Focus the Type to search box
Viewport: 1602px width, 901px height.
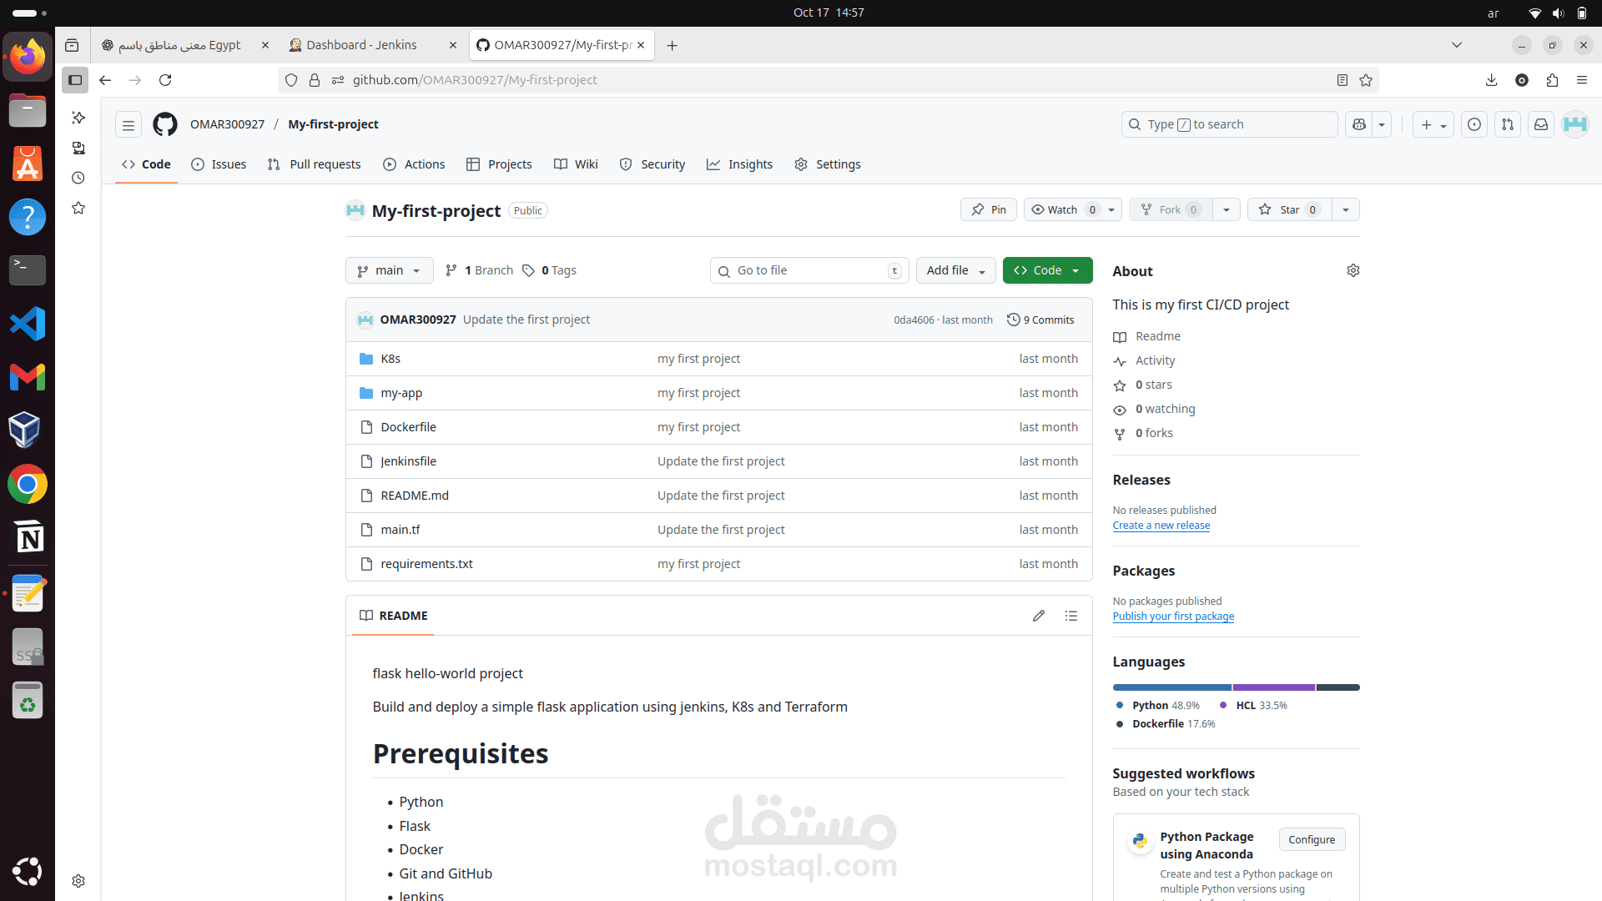pyautogui.click(x=1229, y=124)
